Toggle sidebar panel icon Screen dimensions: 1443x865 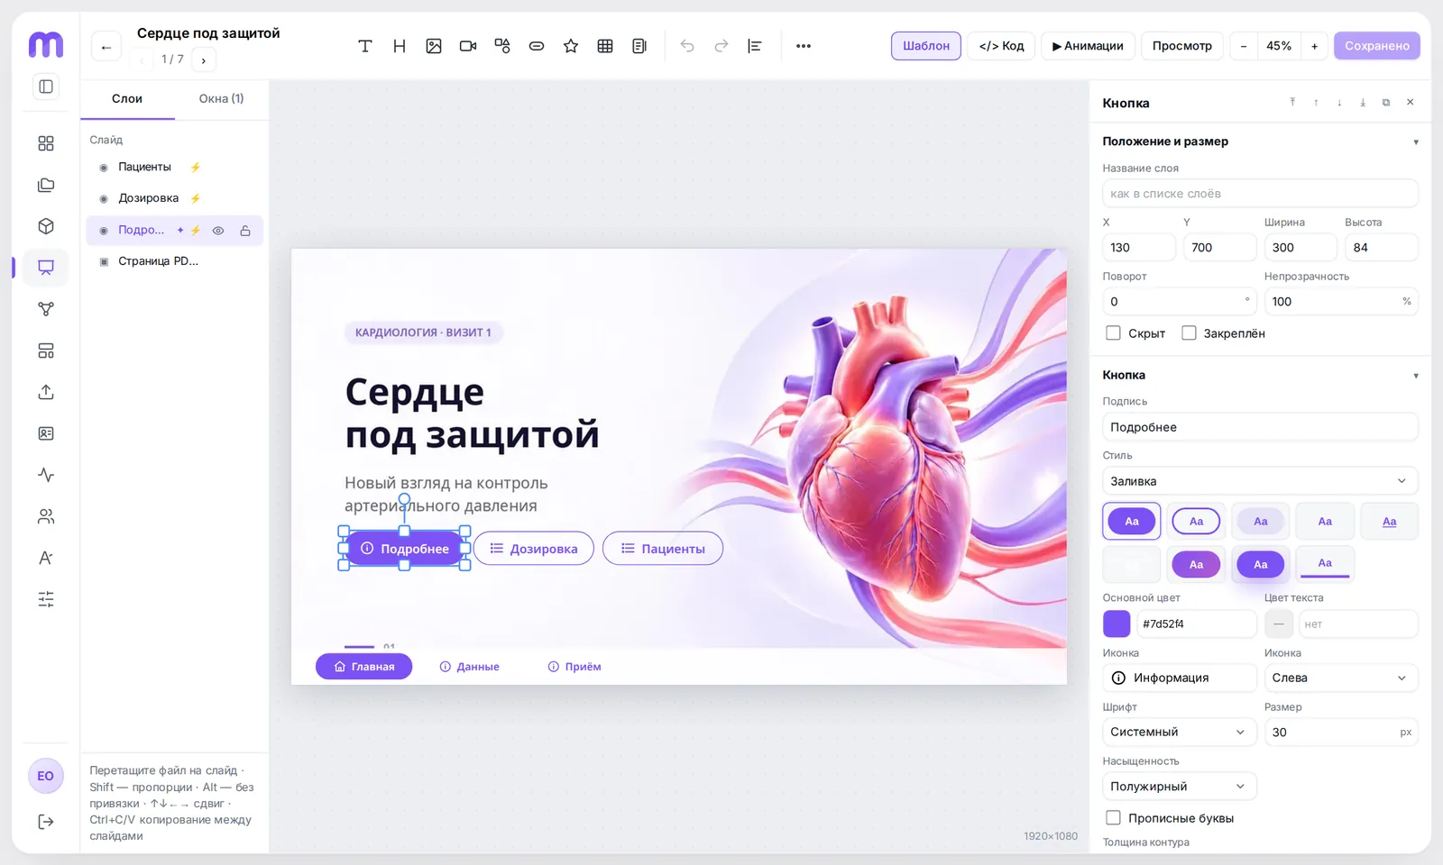pos(46,86)
